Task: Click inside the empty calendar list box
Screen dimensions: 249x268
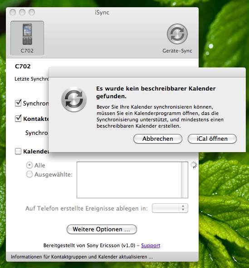Action: click(x=129, y=180)
